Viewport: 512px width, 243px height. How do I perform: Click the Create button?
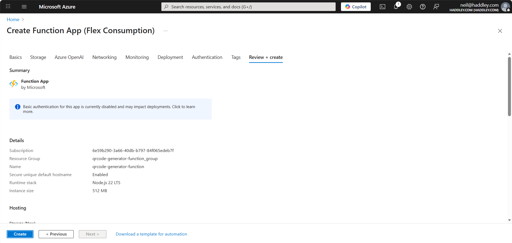(x=20, y=234)
